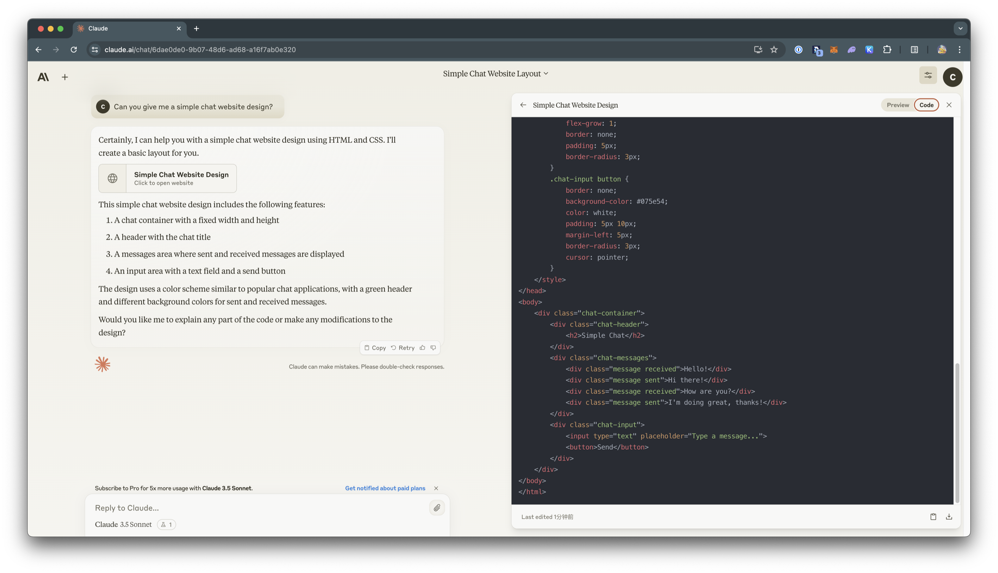The width and height of the screenshot is (998, 573).
Task: Click the thumbs up feedback icon
Action: pyautogui.click(x=422, y=347)
